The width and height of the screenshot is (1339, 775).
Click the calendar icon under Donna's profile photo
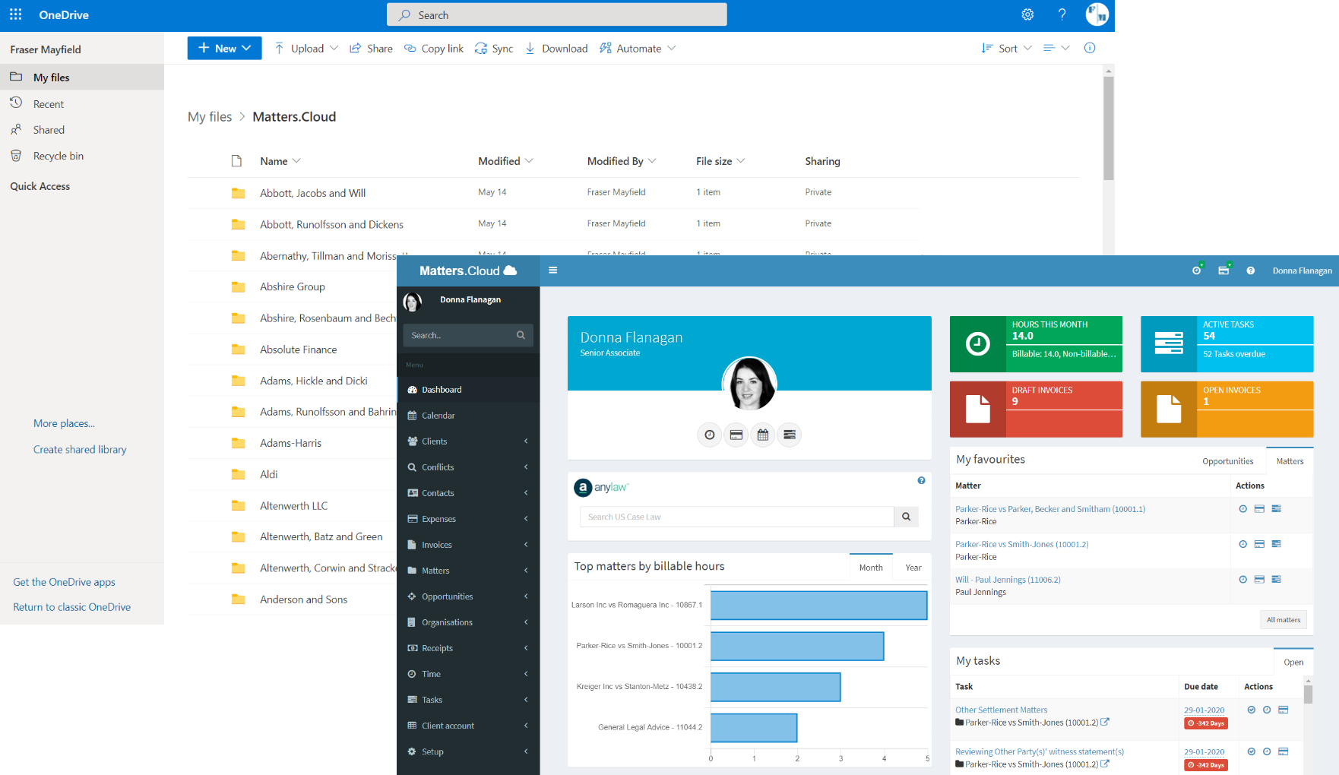(x=763, y=435)
